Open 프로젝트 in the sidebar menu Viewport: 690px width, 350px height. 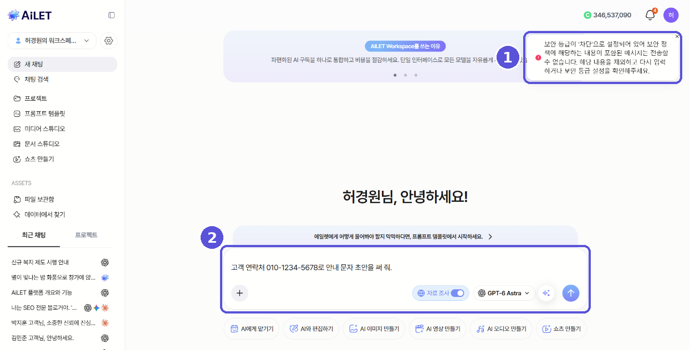[x=62, y=98]
